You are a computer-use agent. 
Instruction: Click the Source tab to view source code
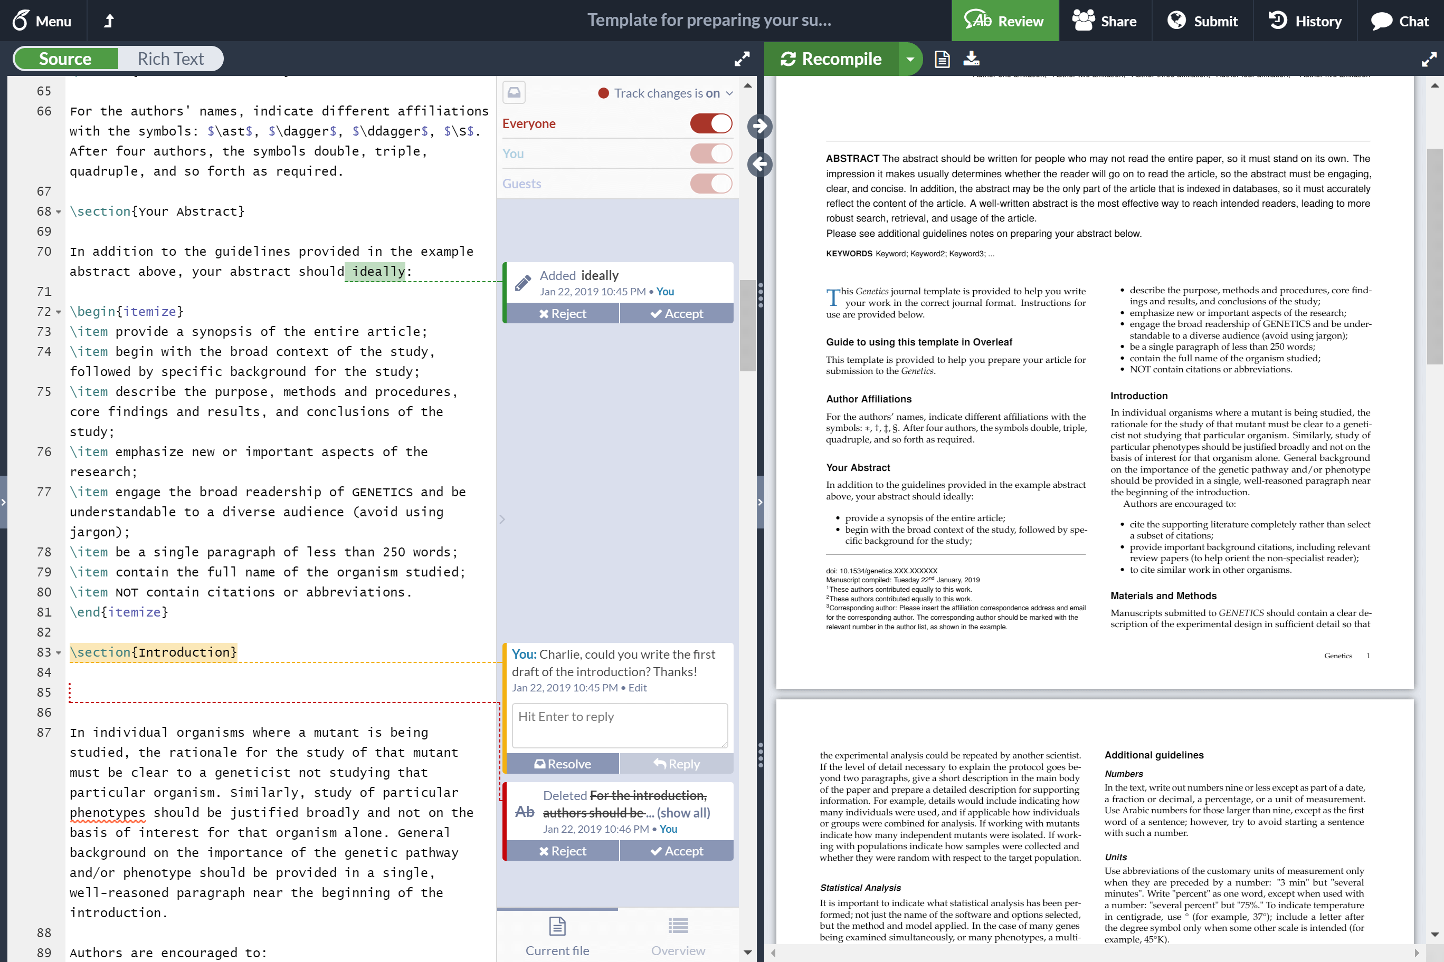click(x=64, y=58)
